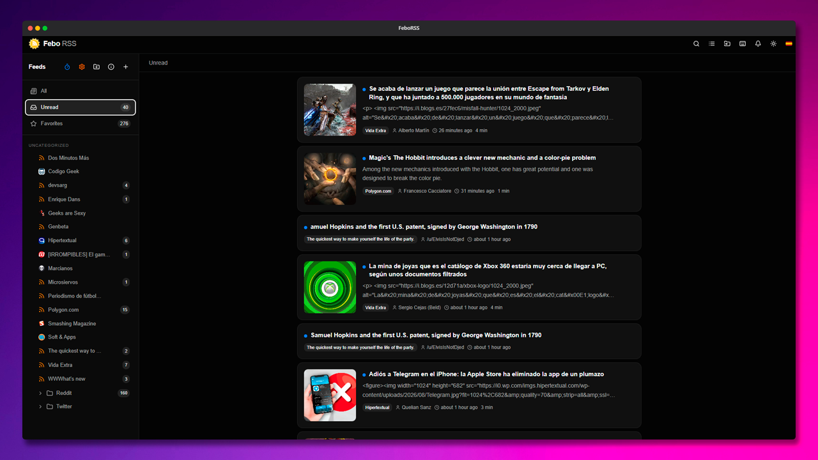
Task: Click the blue stopwatch icon next to Feeds
Action: tap(67, 67)
